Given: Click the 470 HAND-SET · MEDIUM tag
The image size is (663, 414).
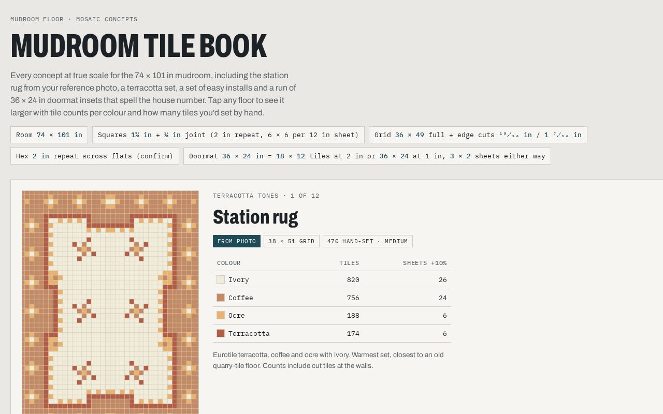Looking at the screenshot, I should (368, 241).
